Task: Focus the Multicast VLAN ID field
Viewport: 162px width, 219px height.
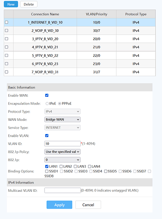Action: coord(63,191)
